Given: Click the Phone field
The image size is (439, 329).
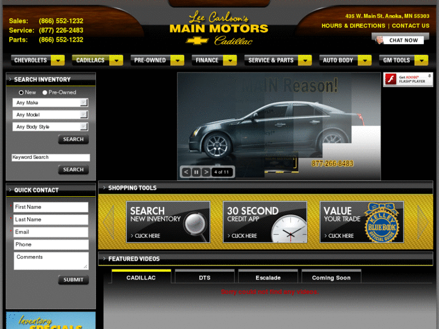Looking at the screenshot, I should pos(51,244).
